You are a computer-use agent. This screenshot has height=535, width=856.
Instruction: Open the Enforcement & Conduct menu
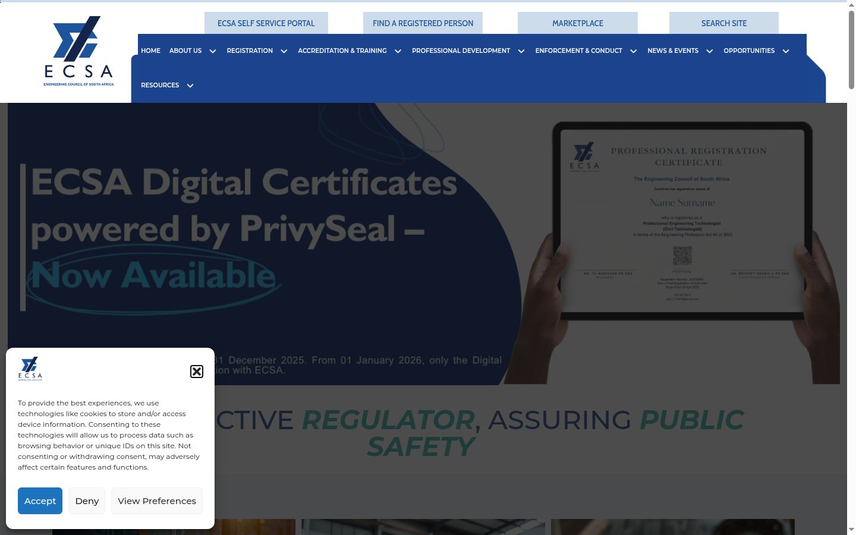[578, 51]
